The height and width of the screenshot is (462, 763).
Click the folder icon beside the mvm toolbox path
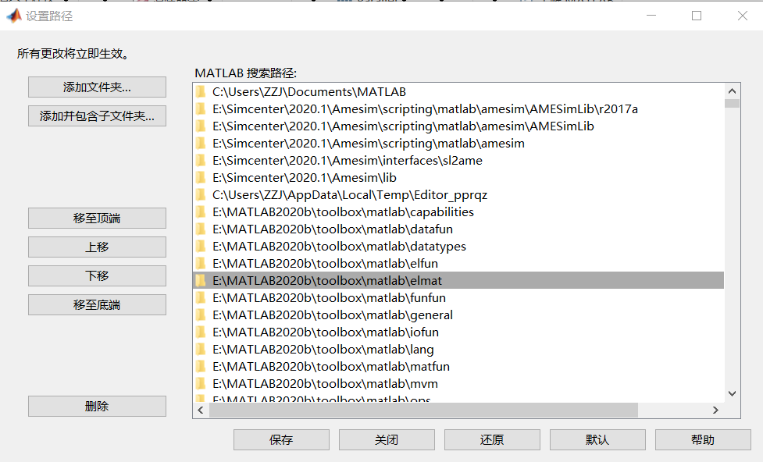click(201, 383)
